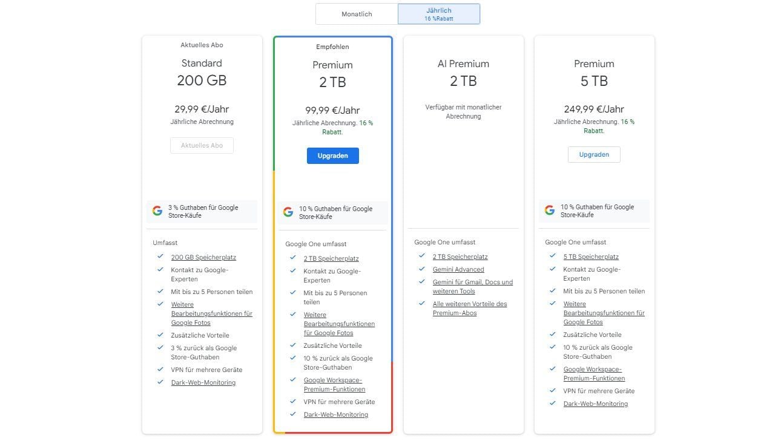Viewport: 781px width, 441px height.
Task: Open Dark-Web-Monitoring link in 5 TB plan
Action: pyautogui.click(x=596, y=403)
